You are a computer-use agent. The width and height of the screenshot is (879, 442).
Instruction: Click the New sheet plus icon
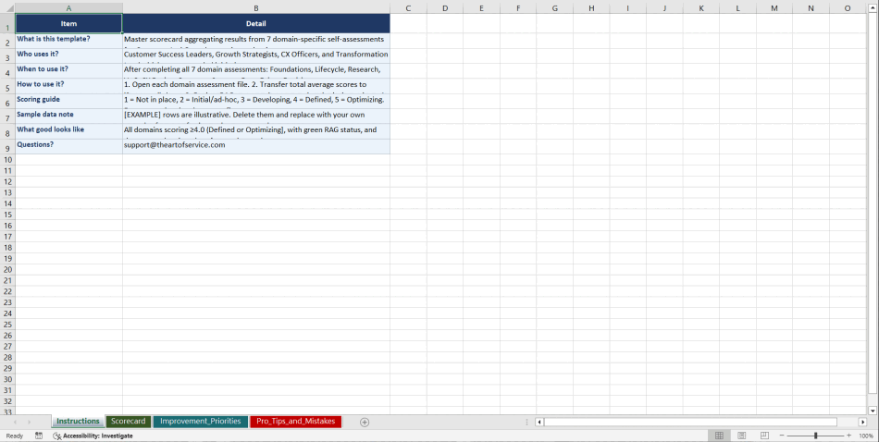[365, 422]
